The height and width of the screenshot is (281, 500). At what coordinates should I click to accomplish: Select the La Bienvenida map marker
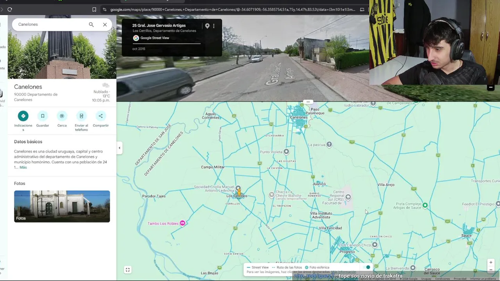tap(413, 268)
